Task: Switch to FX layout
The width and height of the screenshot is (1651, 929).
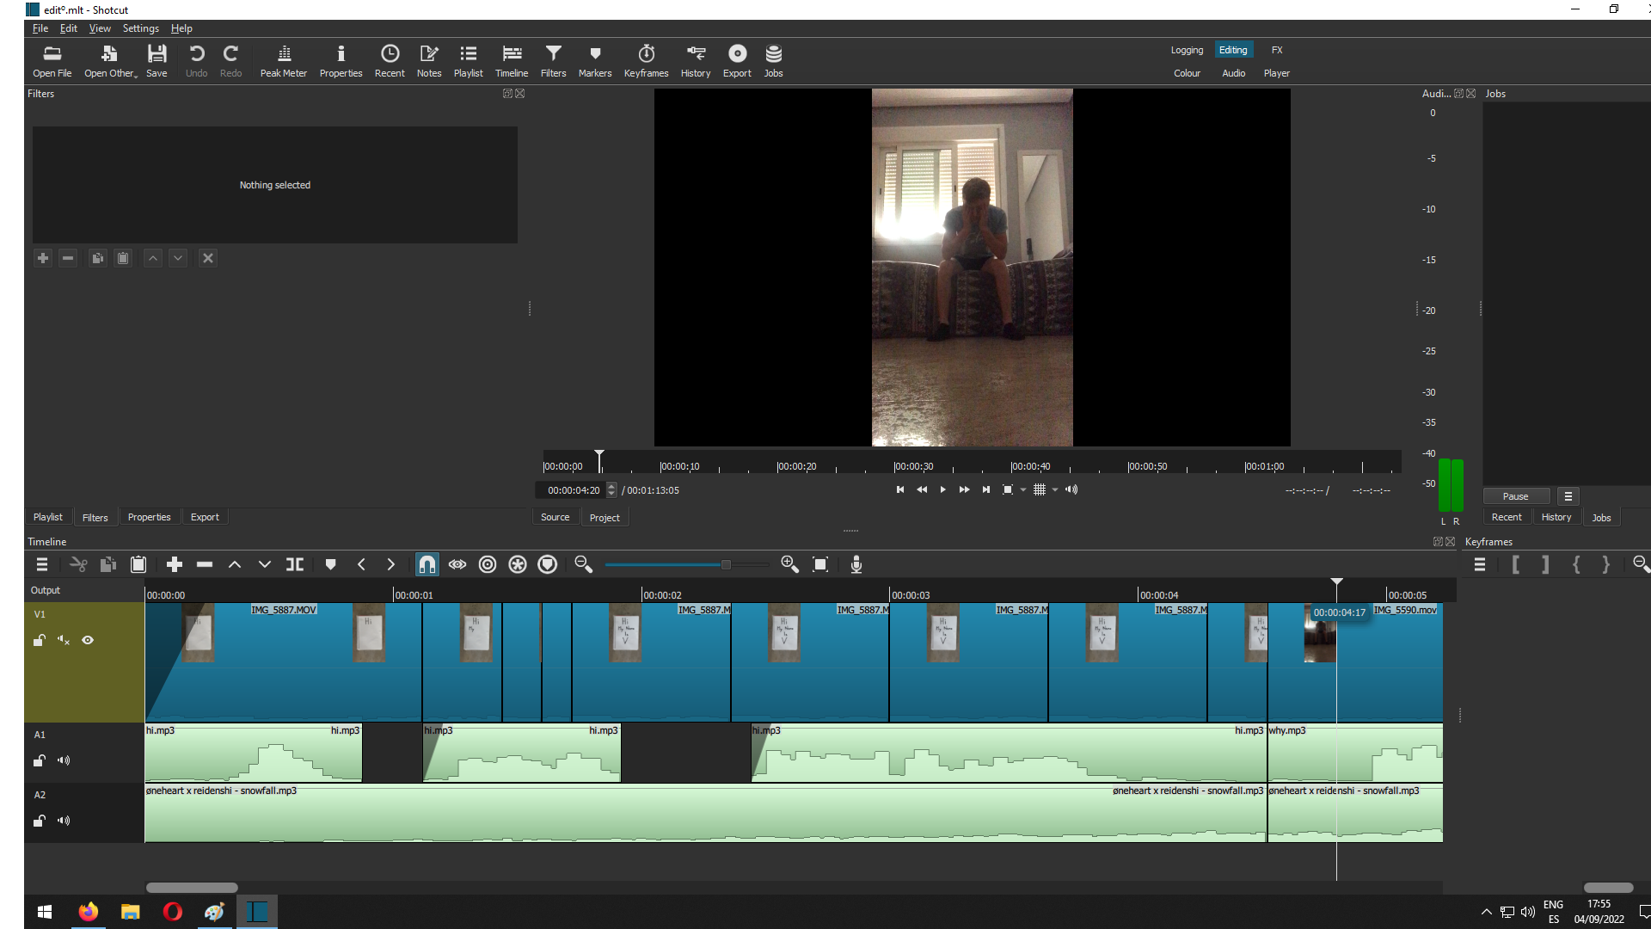Action: coord(1277,50)
